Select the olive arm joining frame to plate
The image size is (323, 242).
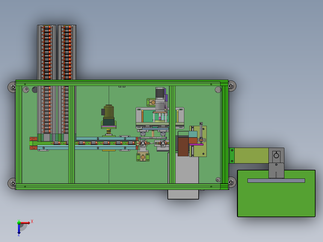click(x=251, y=155)
